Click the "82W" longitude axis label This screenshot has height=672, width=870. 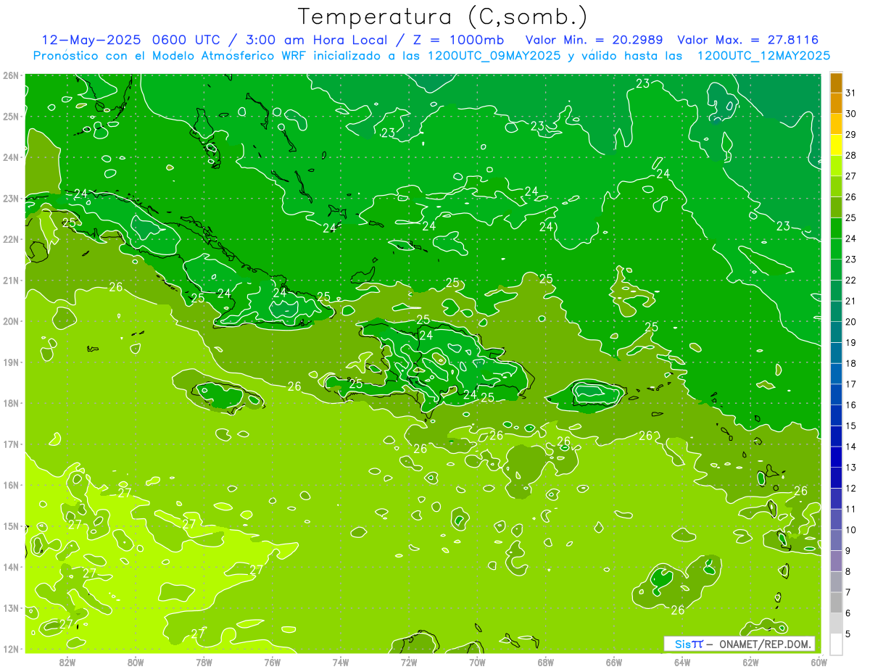tap(67, 662)
